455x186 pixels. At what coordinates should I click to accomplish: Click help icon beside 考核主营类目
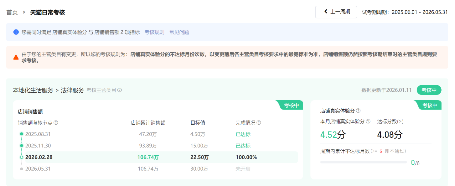120,90
